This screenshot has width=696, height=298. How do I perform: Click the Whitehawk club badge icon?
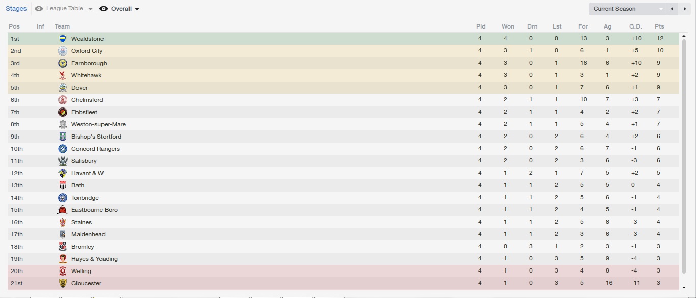(x=63, y=75)
